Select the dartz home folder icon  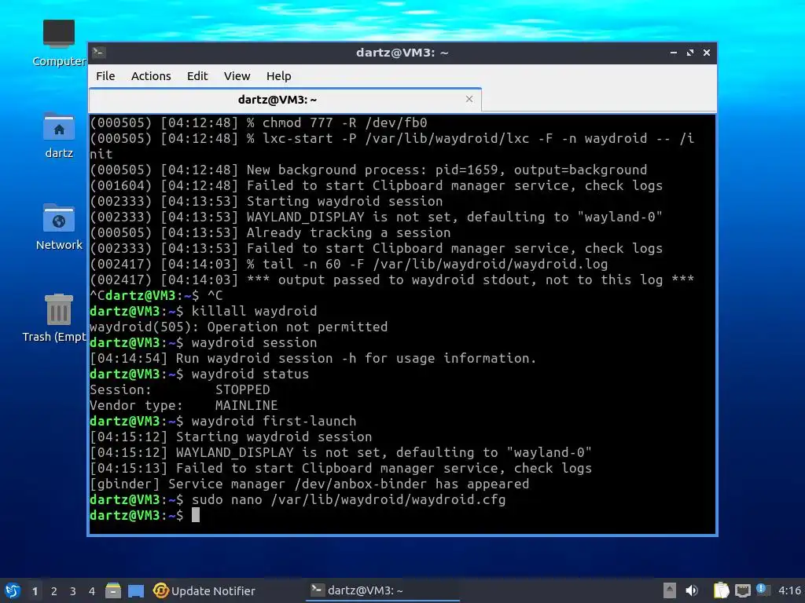point(59,135)
